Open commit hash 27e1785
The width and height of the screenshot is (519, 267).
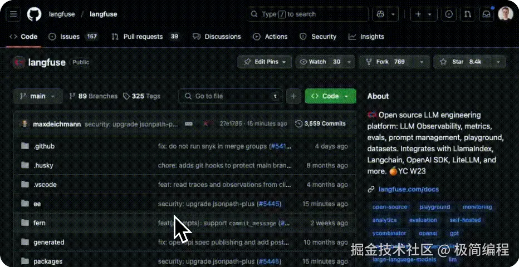(x=231, y=124)
